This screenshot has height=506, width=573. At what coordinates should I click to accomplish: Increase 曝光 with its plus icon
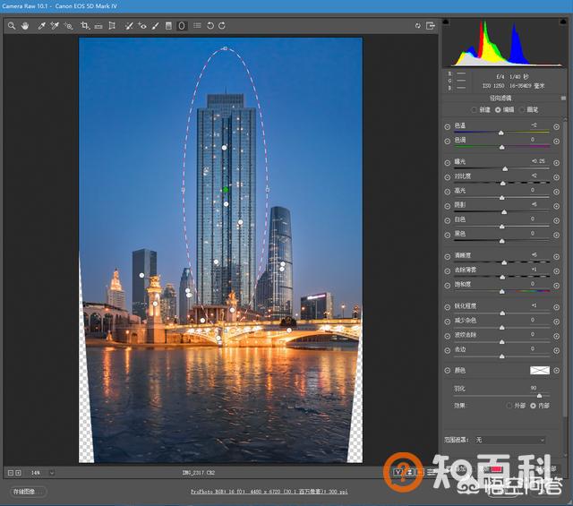[556, 163]
